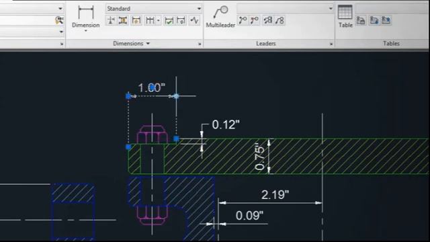430x242 pixels.
Task: Expand the Dimension button's dropdown arrow
Action: (86, 31)
